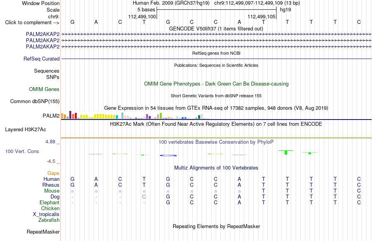Click the '5 bases' scale label
Image resolution: width=372 pixels, height=241 pixels.
point(146,10)
